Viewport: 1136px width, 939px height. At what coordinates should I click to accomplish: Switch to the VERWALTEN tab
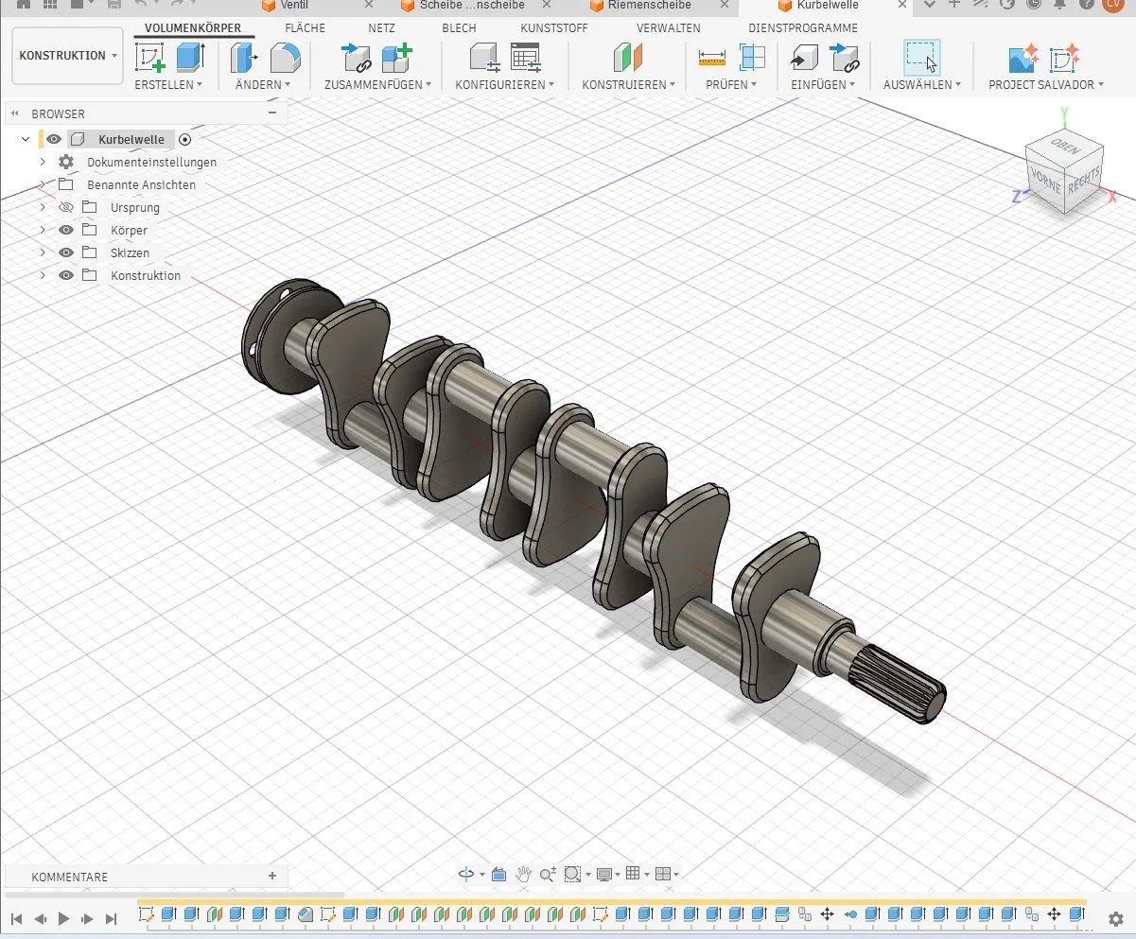coord(668,28)
